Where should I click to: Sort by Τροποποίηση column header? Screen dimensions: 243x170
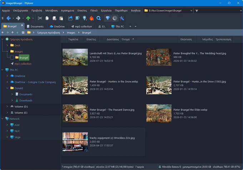click(x=223, y=39)
